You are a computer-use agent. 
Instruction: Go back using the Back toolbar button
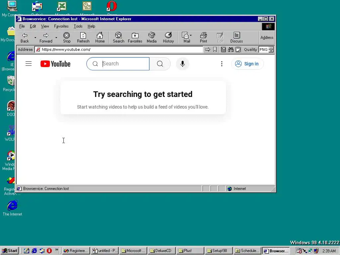[25, 38]
